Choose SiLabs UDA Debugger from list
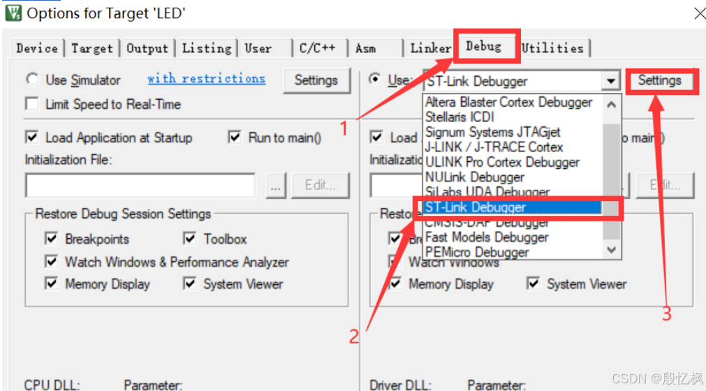This screenshot has height=391, width=706. tap(487, 192)
